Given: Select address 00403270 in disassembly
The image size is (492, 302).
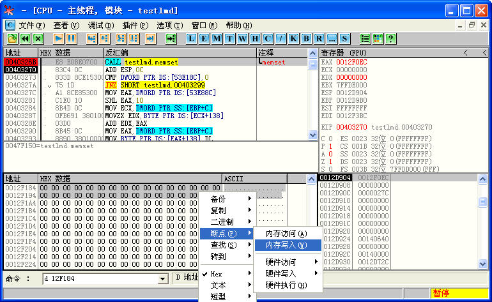Looking at the screenshot, I should pos(20,70).
